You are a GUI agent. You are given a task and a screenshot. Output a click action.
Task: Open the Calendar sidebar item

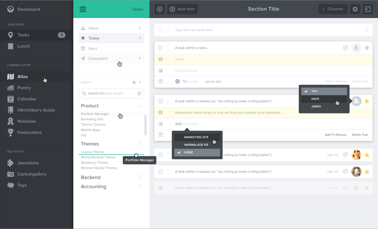click(x=27, y=99)
